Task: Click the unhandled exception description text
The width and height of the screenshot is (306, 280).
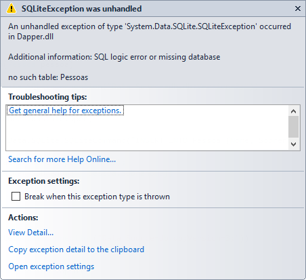Action: [x=150, y=31]
